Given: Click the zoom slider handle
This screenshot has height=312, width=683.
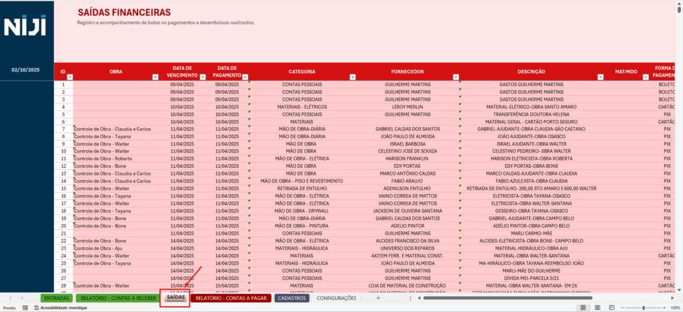Looking at the screenshot, I should coord(643,308).
